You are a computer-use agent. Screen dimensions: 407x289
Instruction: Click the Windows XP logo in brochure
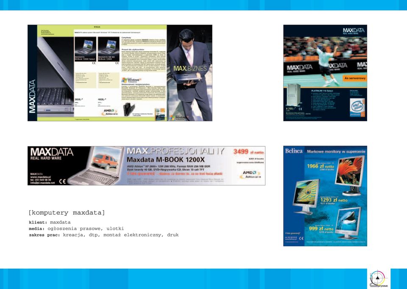click(131, 80)
